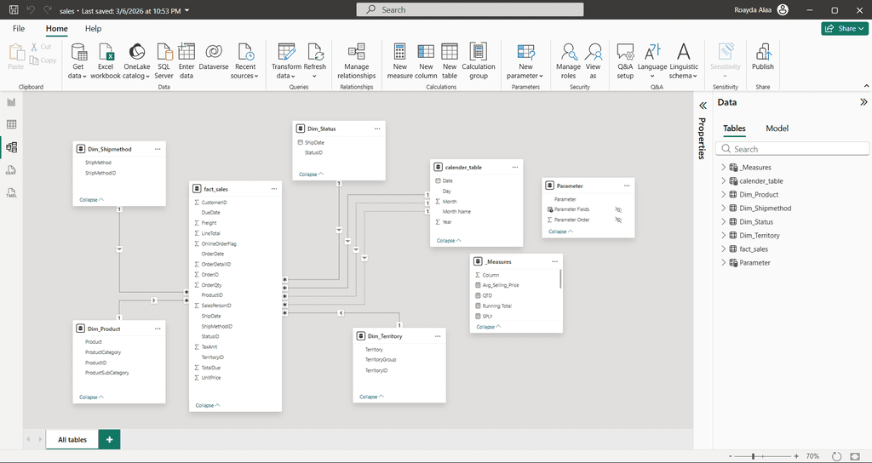This screenshot has height=463, width=872.
Task: Open more options for Dim_Status table
Action: click(377, 129)
